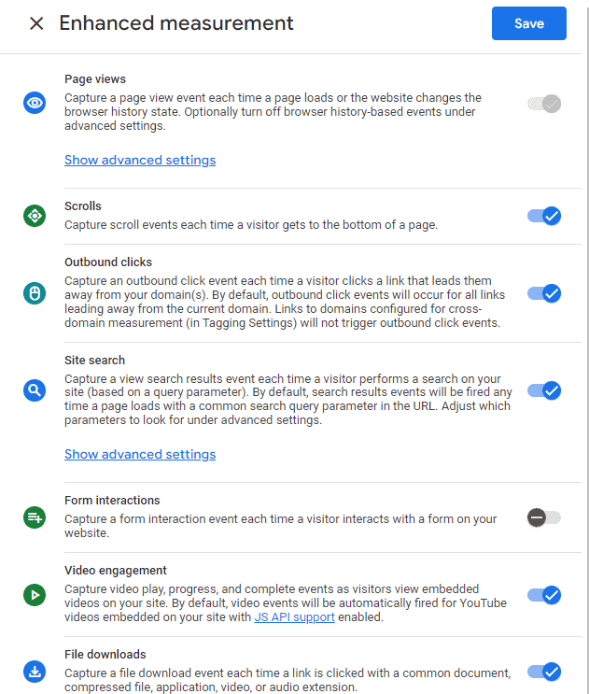Enable the Form interactions toggle
589x694 pixels.
point(544,517)
